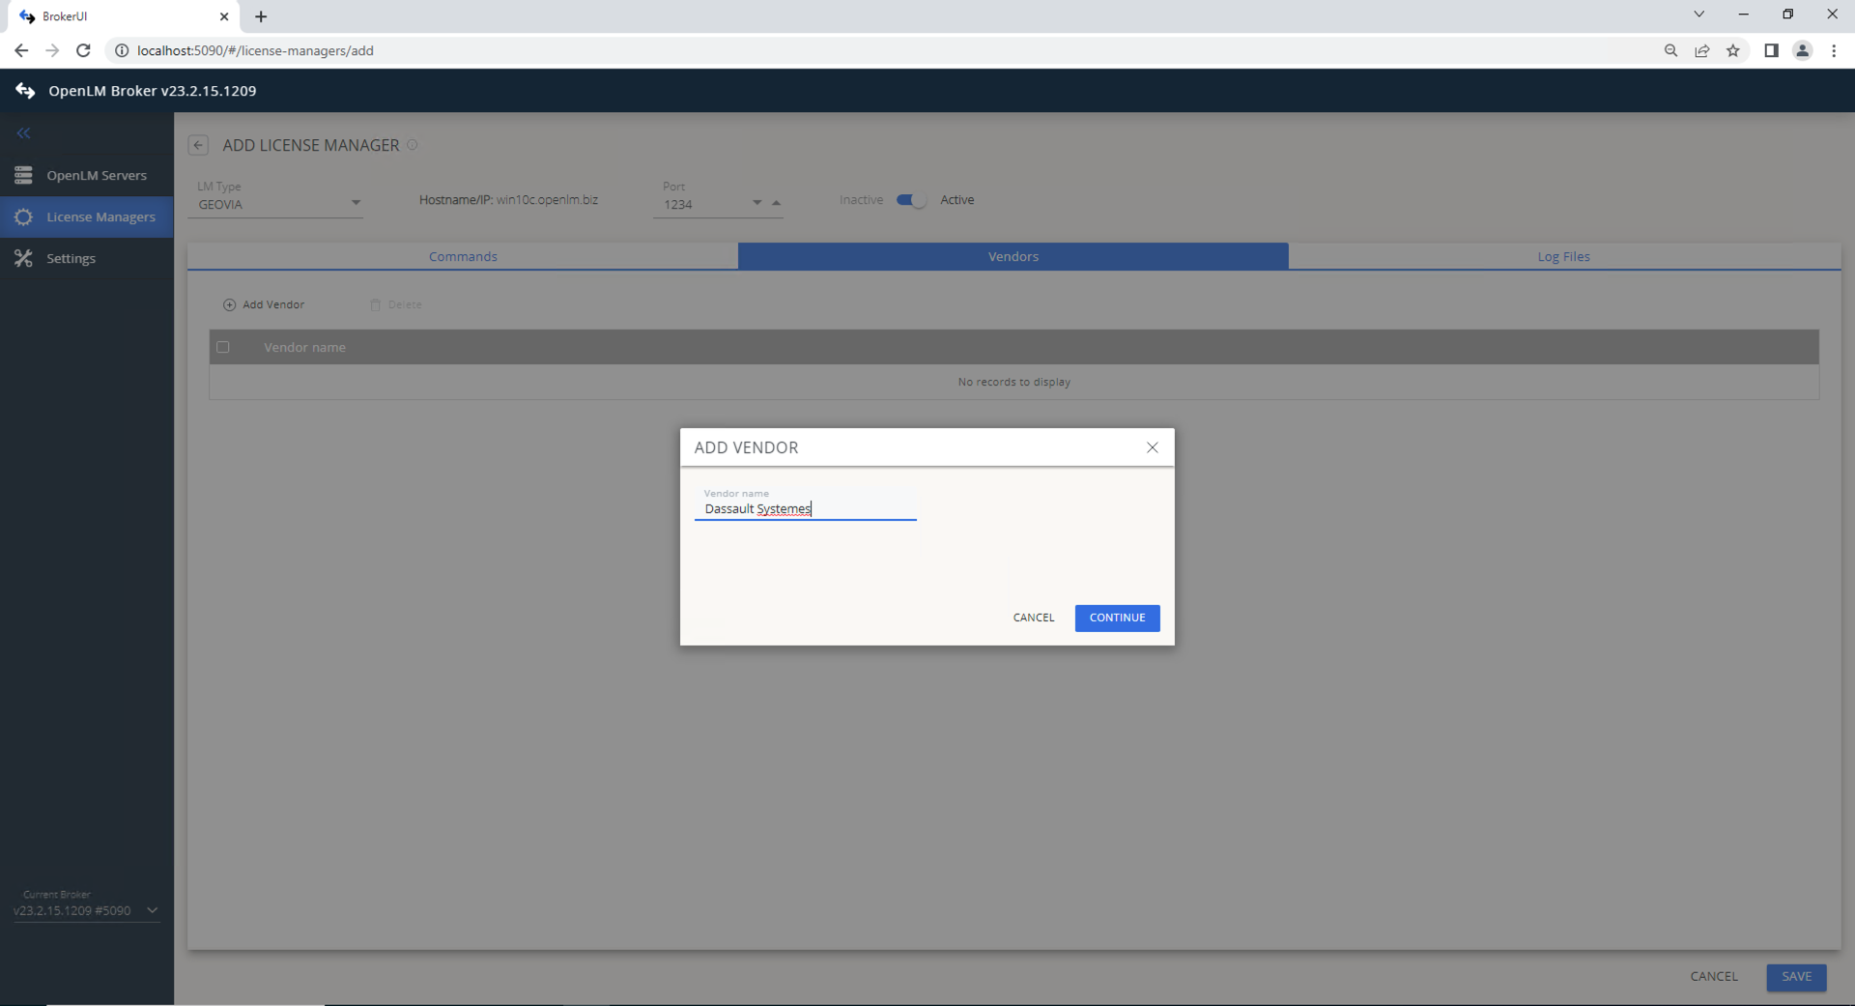Screen dimensions: 1855x1006
Task: Bookmark the page with the star icon
Action: pyautogui.click(x=1733, y=50)
